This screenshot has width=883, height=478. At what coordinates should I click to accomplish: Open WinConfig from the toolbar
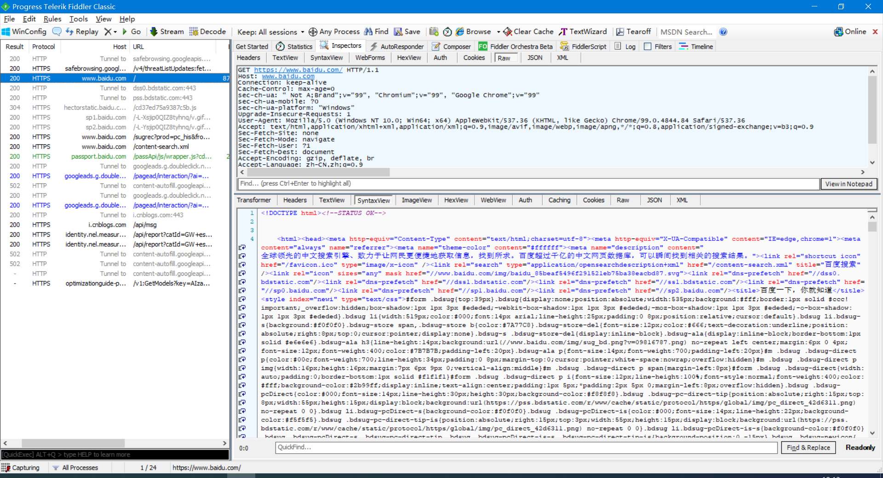pos(24,32)
